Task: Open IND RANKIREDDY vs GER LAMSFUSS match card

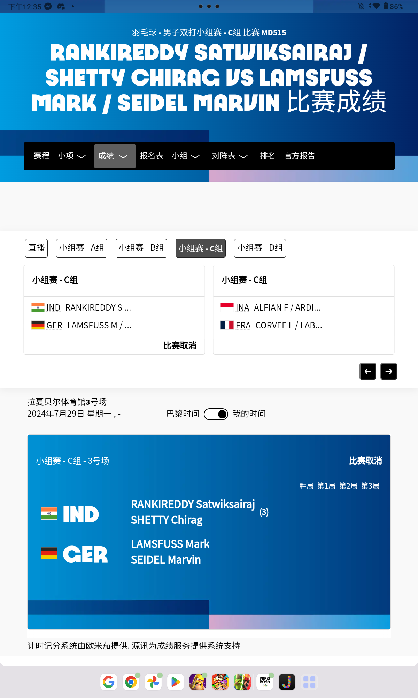Action: 114,310
